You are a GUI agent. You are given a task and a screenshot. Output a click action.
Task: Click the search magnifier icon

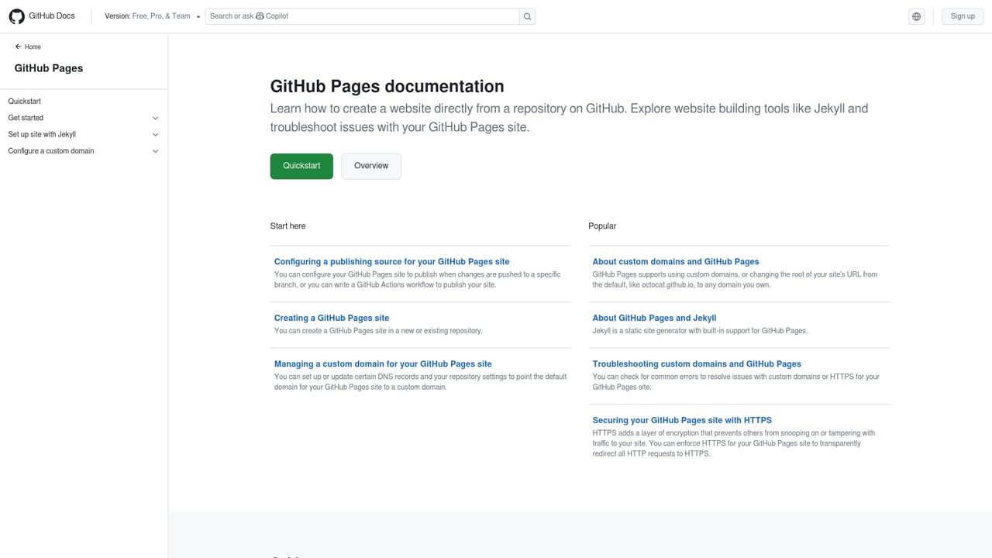tap(526, 15)
